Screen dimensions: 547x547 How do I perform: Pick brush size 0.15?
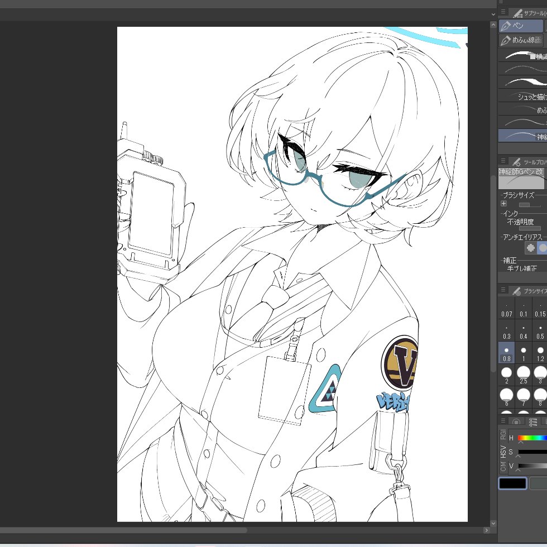[x=540, y=308]
